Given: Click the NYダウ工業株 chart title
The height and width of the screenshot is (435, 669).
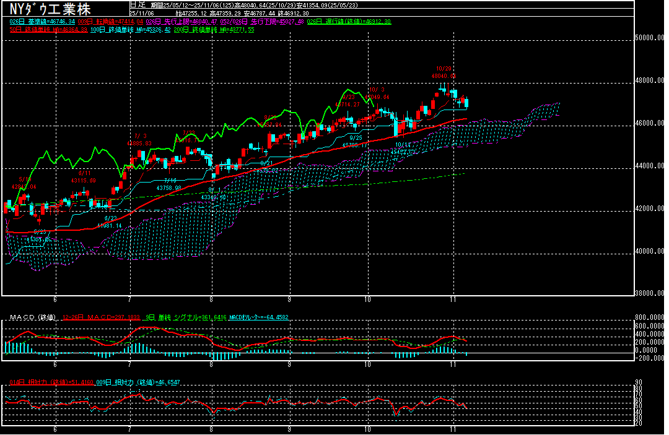Looking at the screenshot, I should 50,9.
